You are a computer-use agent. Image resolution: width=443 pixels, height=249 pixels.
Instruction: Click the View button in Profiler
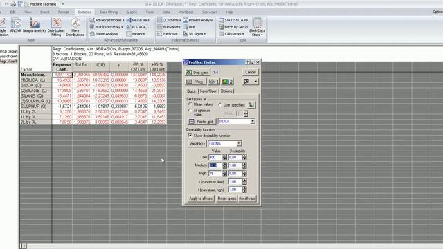pyautogui.click(x=196, y=82)
